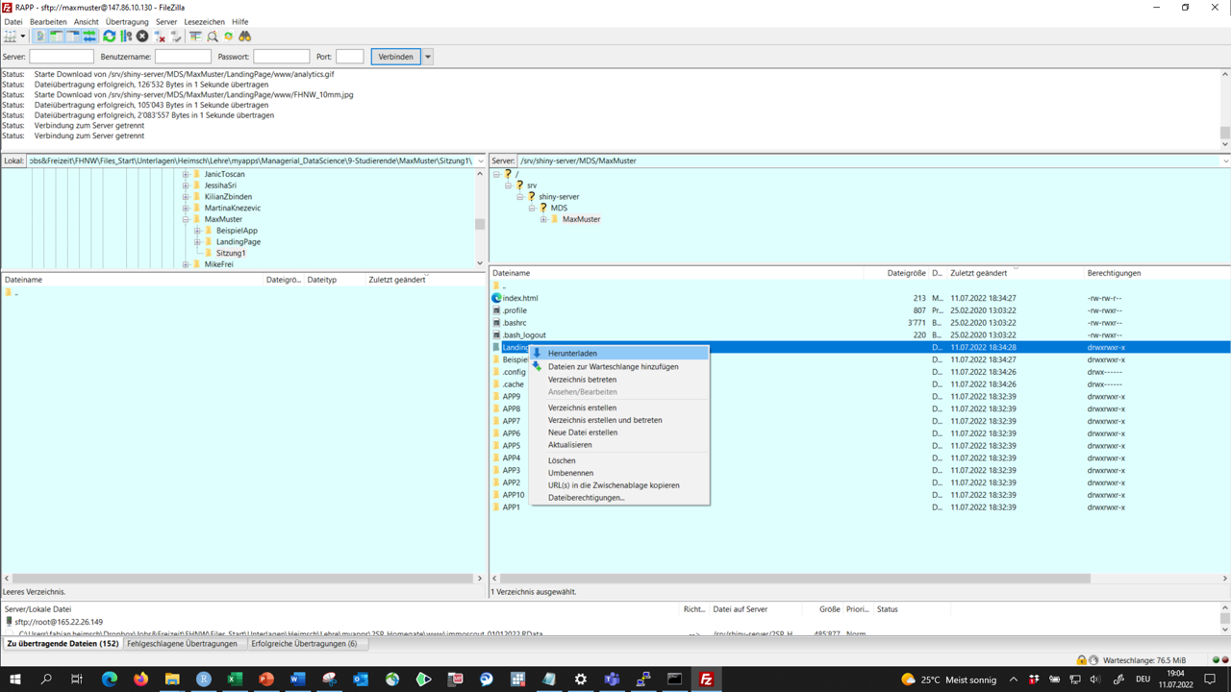Expand the MikeFrei folder in local tree
Screen dimensions: 1231x692
pyautogui.click(x=186, y=264)
